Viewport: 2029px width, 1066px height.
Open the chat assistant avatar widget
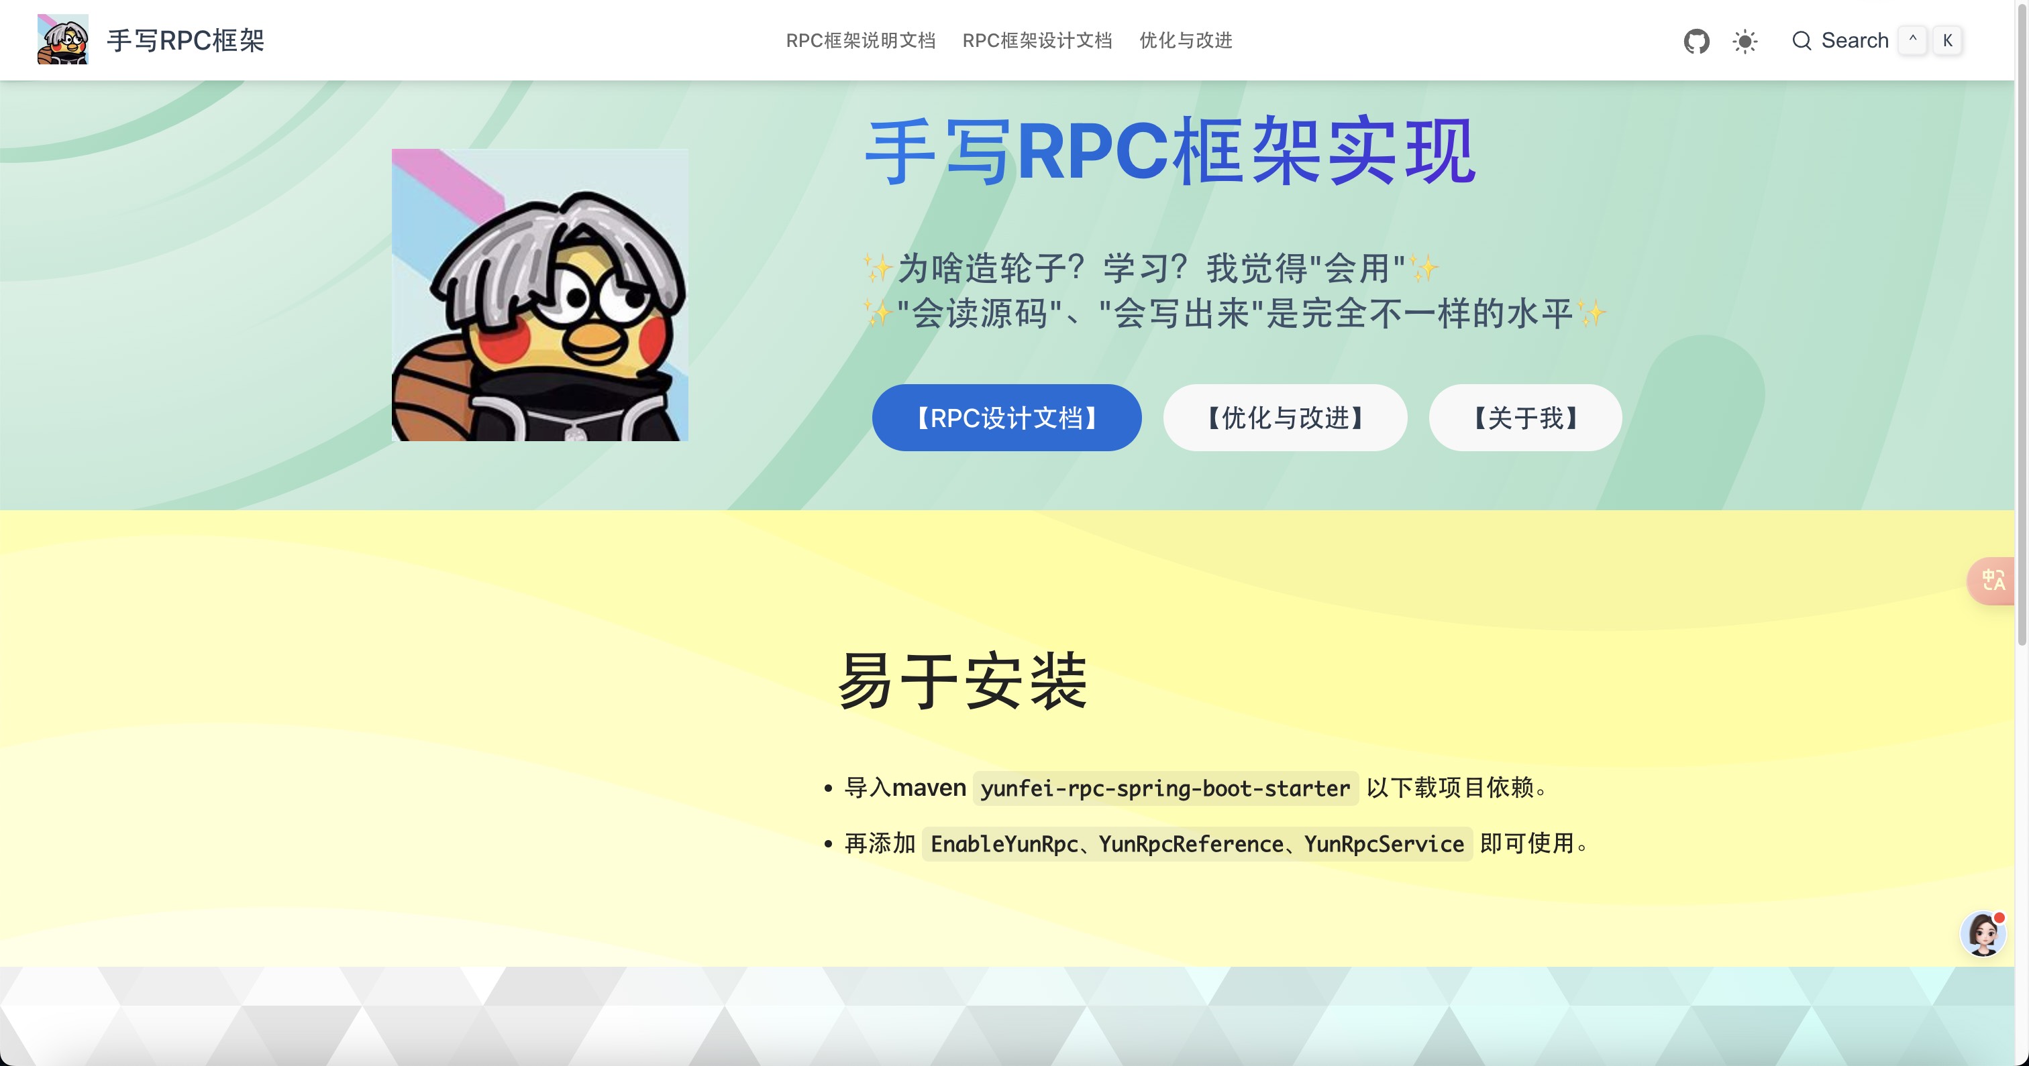click(x=1983, y=934)
